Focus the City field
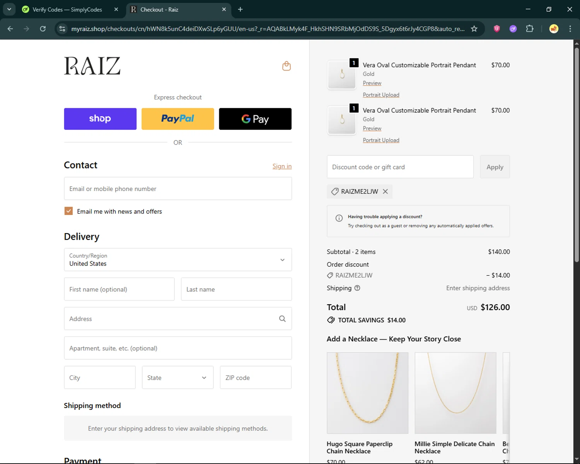580x464 pixels. click(x=100, y=377)
